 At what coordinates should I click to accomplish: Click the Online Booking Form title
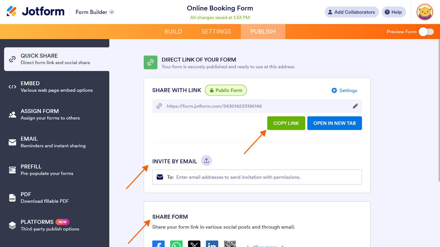220,8
